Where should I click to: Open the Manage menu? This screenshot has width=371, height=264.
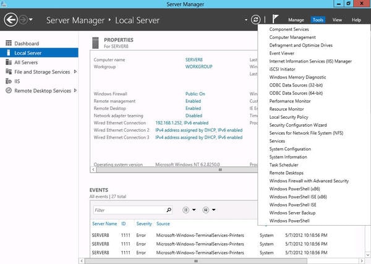(296, 20)
